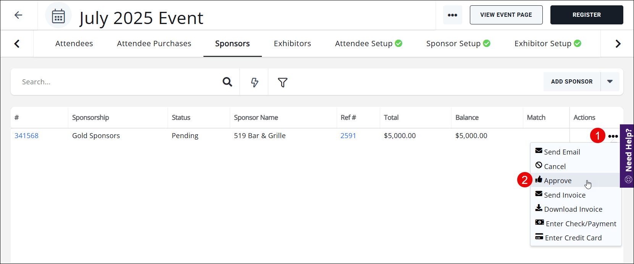Click the Enter Credit Card icon
This screenshot has width=634, height=264.
tap(539, 237)
